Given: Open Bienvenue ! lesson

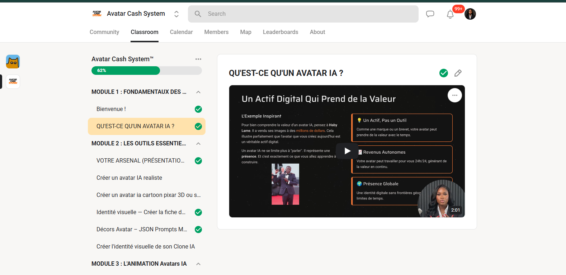Looking at the screenshot, I should [147, 109].
